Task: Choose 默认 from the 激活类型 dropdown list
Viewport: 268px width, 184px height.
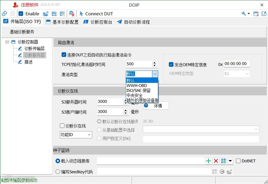Action: click(142, 80)
